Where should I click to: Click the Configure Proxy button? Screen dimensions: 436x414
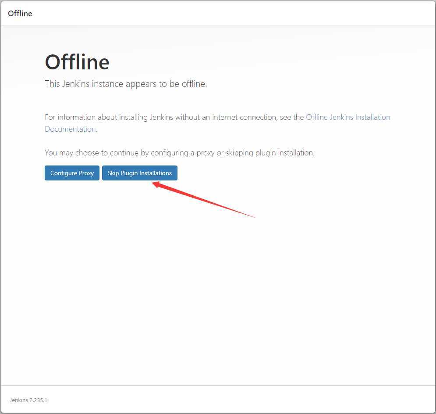pyautogui.click(x=72, y=173)
